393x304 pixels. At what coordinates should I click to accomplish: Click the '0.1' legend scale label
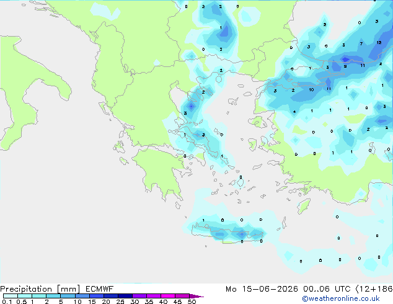(x=7, y=302)
